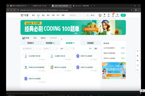Select the 推荐 sort toggle

click(x=90, y=49)
